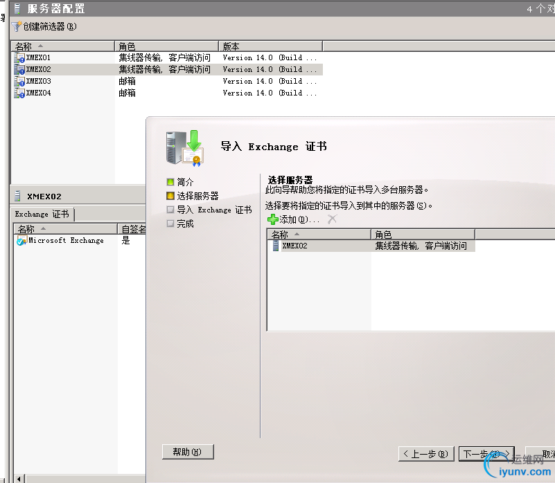Screen dimensions: 555x483
Task: Click the 导入 Exchange 证书 step checkbox
Action: [170, 209]
